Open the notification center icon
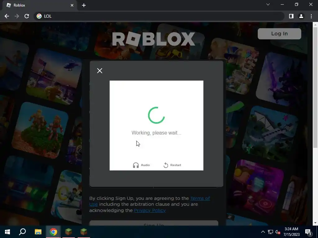 pyautogui.click(x=308, y=232)
